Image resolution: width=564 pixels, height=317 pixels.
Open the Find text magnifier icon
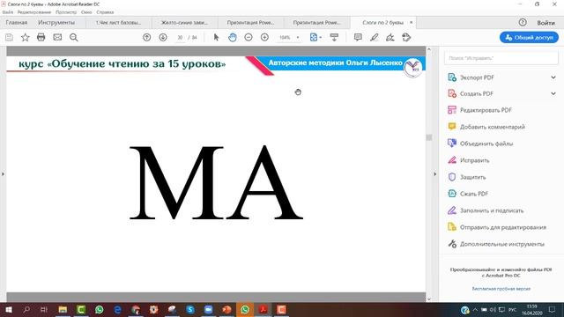pyautogui.click(x=74, y=37)
